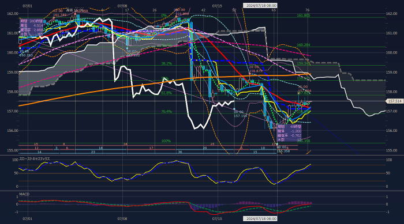
Task: Click the MACD -1 label on the left axis
Action: (17, 212)
